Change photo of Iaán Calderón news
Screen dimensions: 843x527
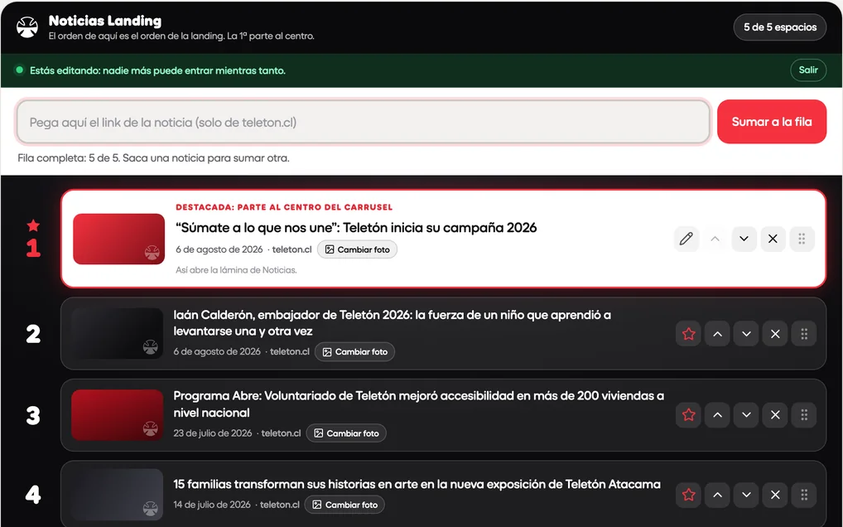(354, 351)
